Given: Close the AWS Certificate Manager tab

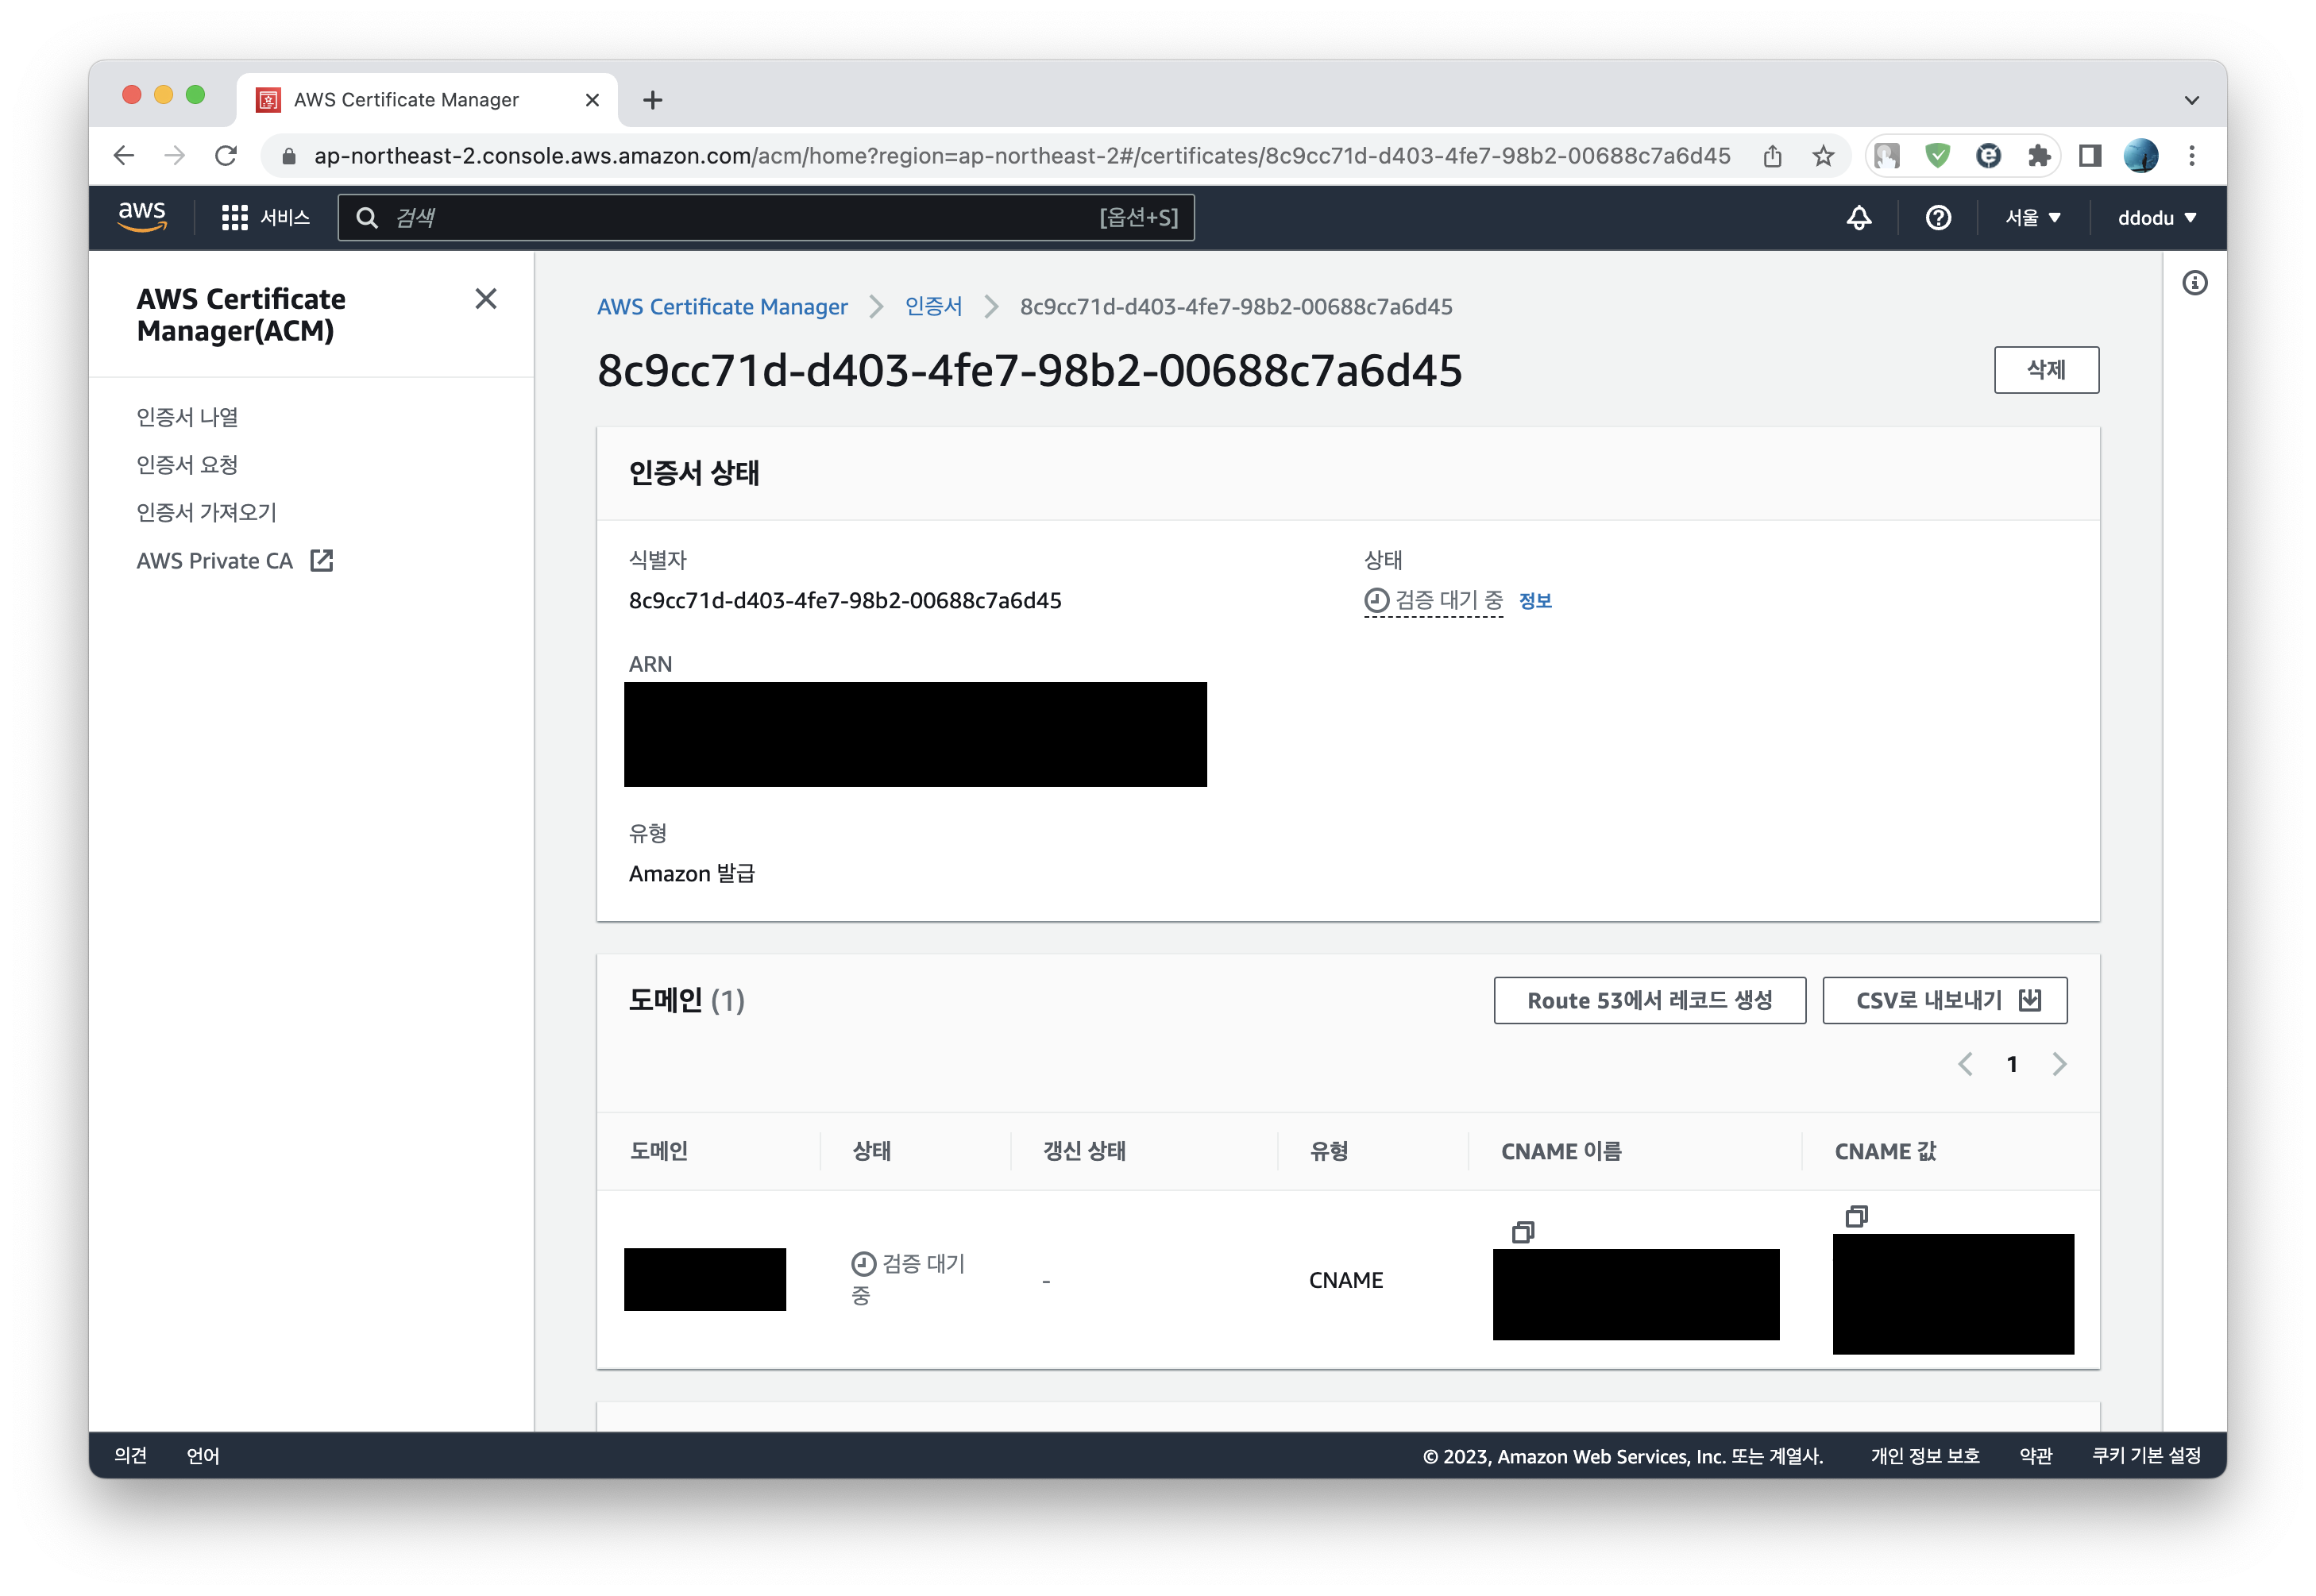Looking at the screenshot, I should coord(592,100).
